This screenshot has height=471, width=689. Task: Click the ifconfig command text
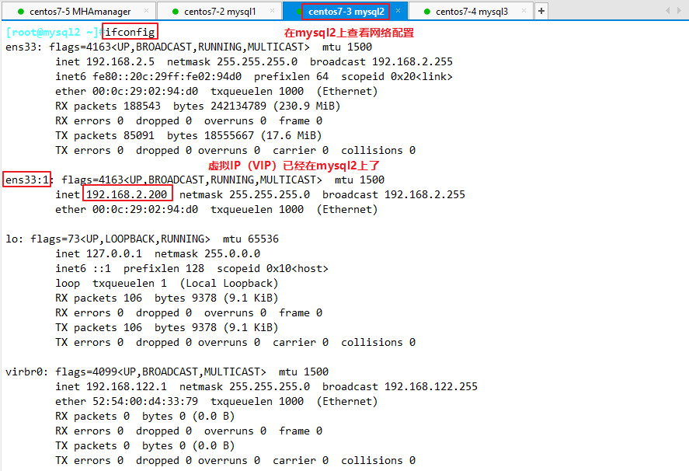130,32
